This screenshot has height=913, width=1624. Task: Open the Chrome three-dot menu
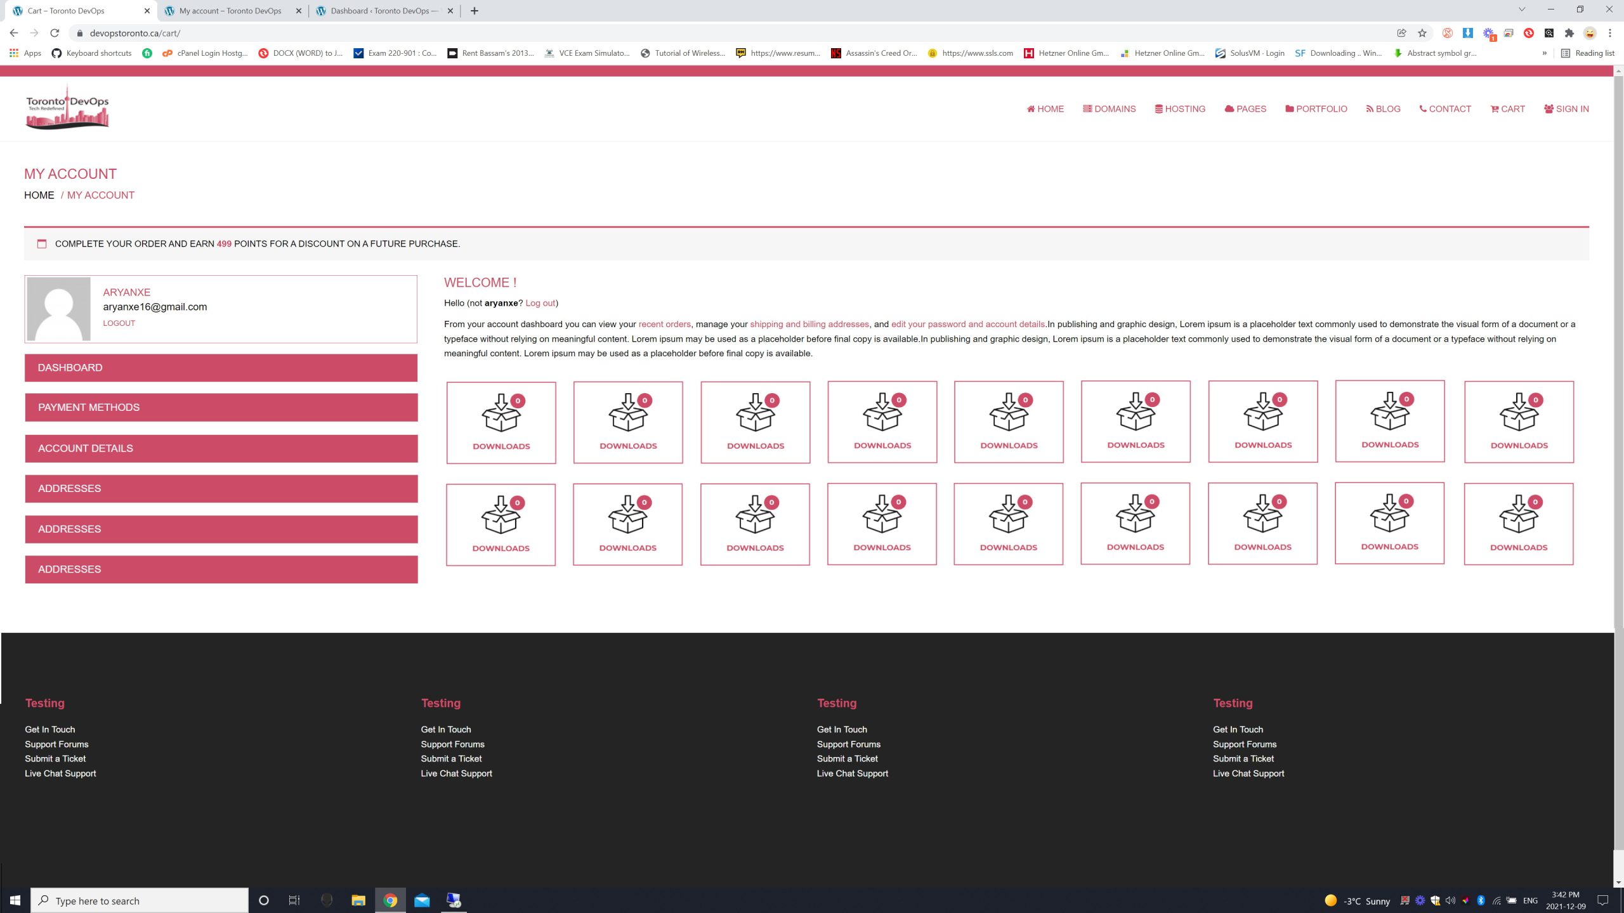[x=1609, y=33]
